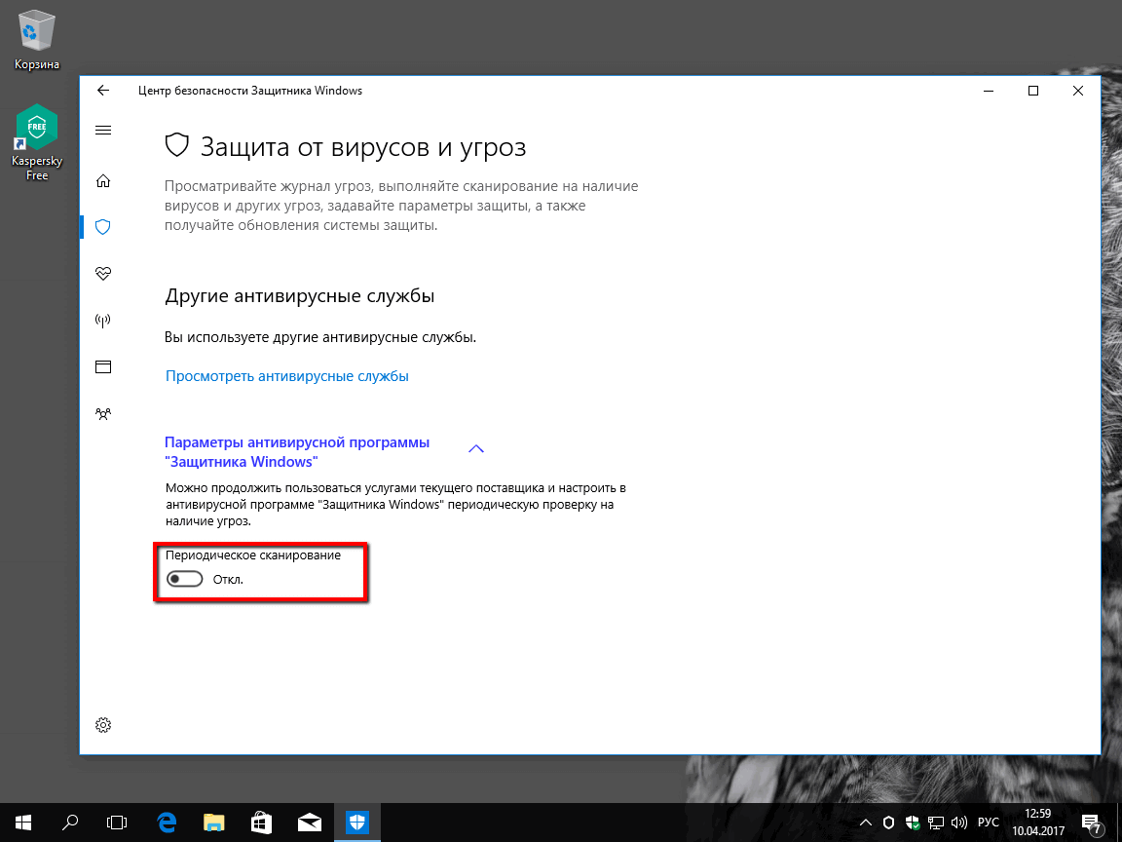Open the hamburger navigation menu
This screenshot has height=842, width=1122.
click(103, 130)
